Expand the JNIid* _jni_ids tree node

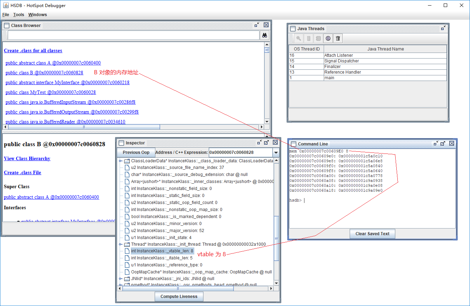(121, 279)
